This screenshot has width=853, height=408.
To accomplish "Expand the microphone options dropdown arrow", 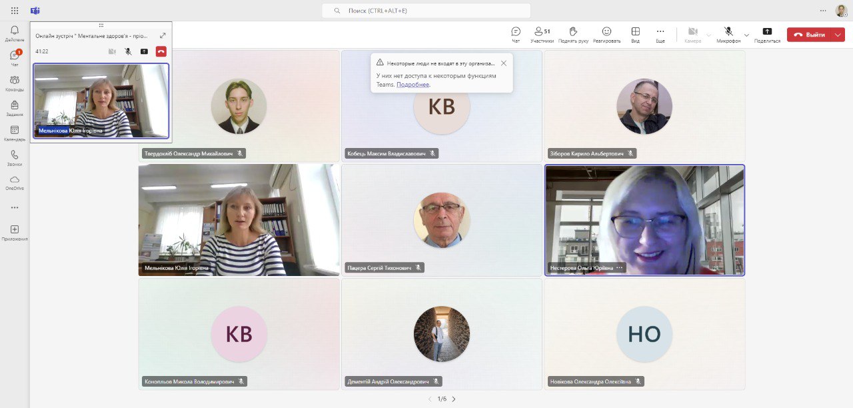I will 746,35.
